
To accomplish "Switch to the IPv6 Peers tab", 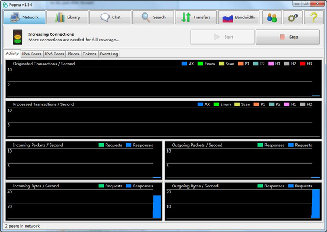I will pos(55,54).
